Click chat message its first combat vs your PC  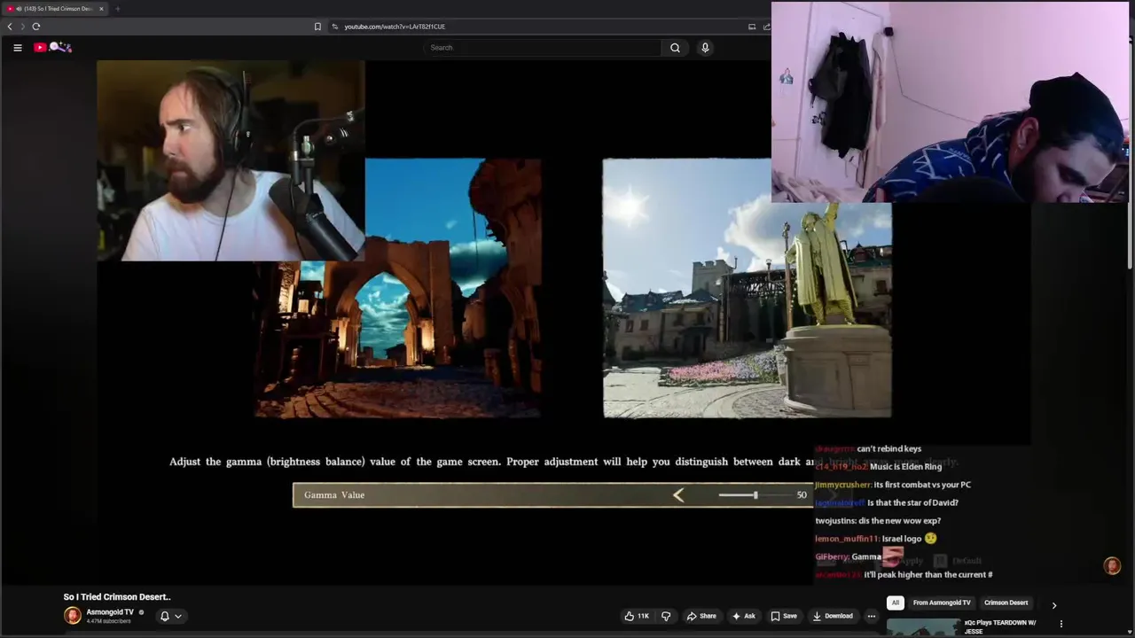(922, 485)
